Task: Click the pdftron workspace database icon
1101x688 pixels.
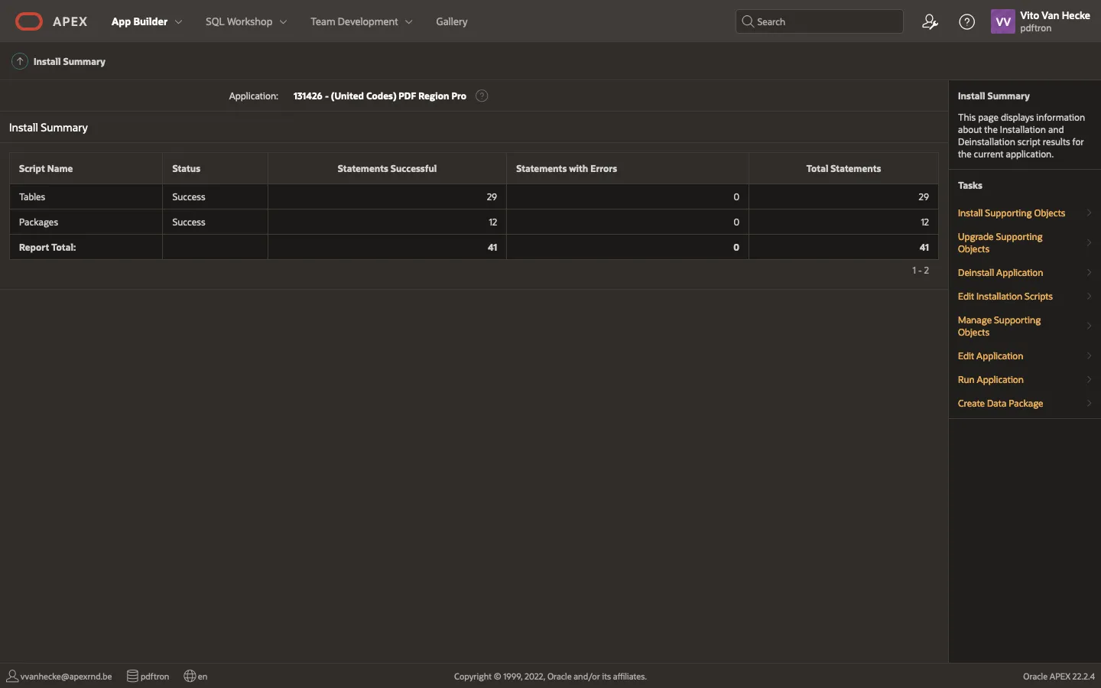Action: [x=132, y=676]
